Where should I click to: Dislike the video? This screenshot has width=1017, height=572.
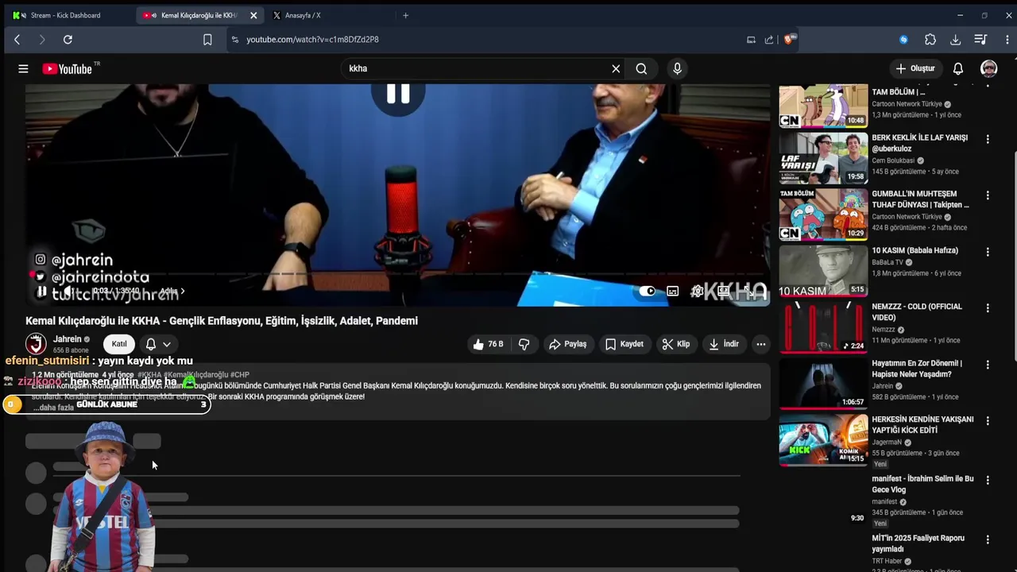tap(524, 344)
